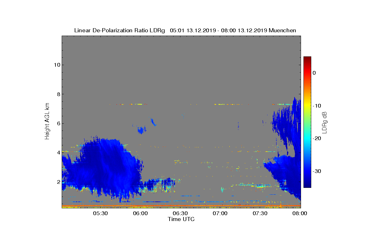Click the height tick label 2
Viewport: 372px width, 248px height.
click(58, 182)
